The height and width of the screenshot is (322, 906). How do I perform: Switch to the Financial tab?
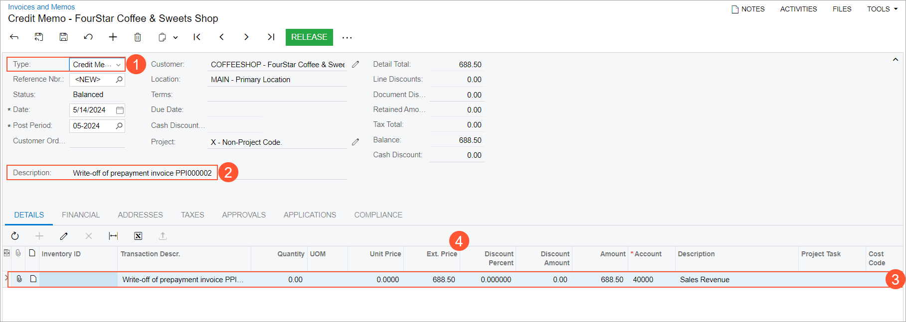81,215
